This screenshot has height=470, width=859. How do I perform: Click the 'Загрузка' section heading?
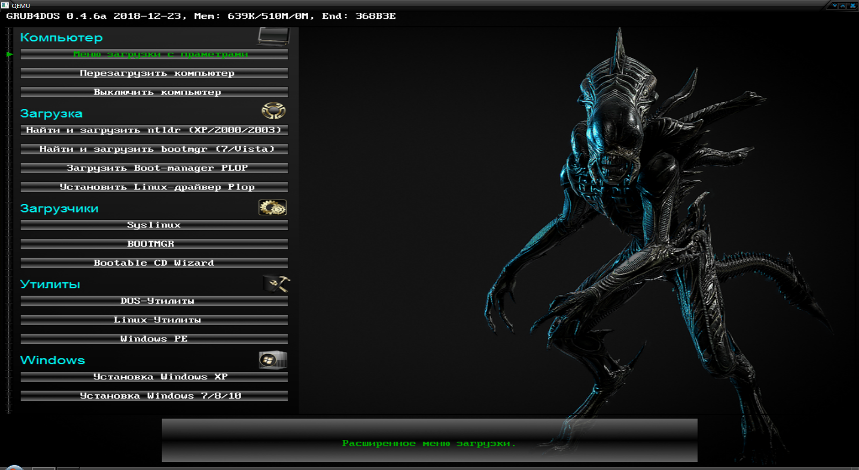tap(52, 113)
